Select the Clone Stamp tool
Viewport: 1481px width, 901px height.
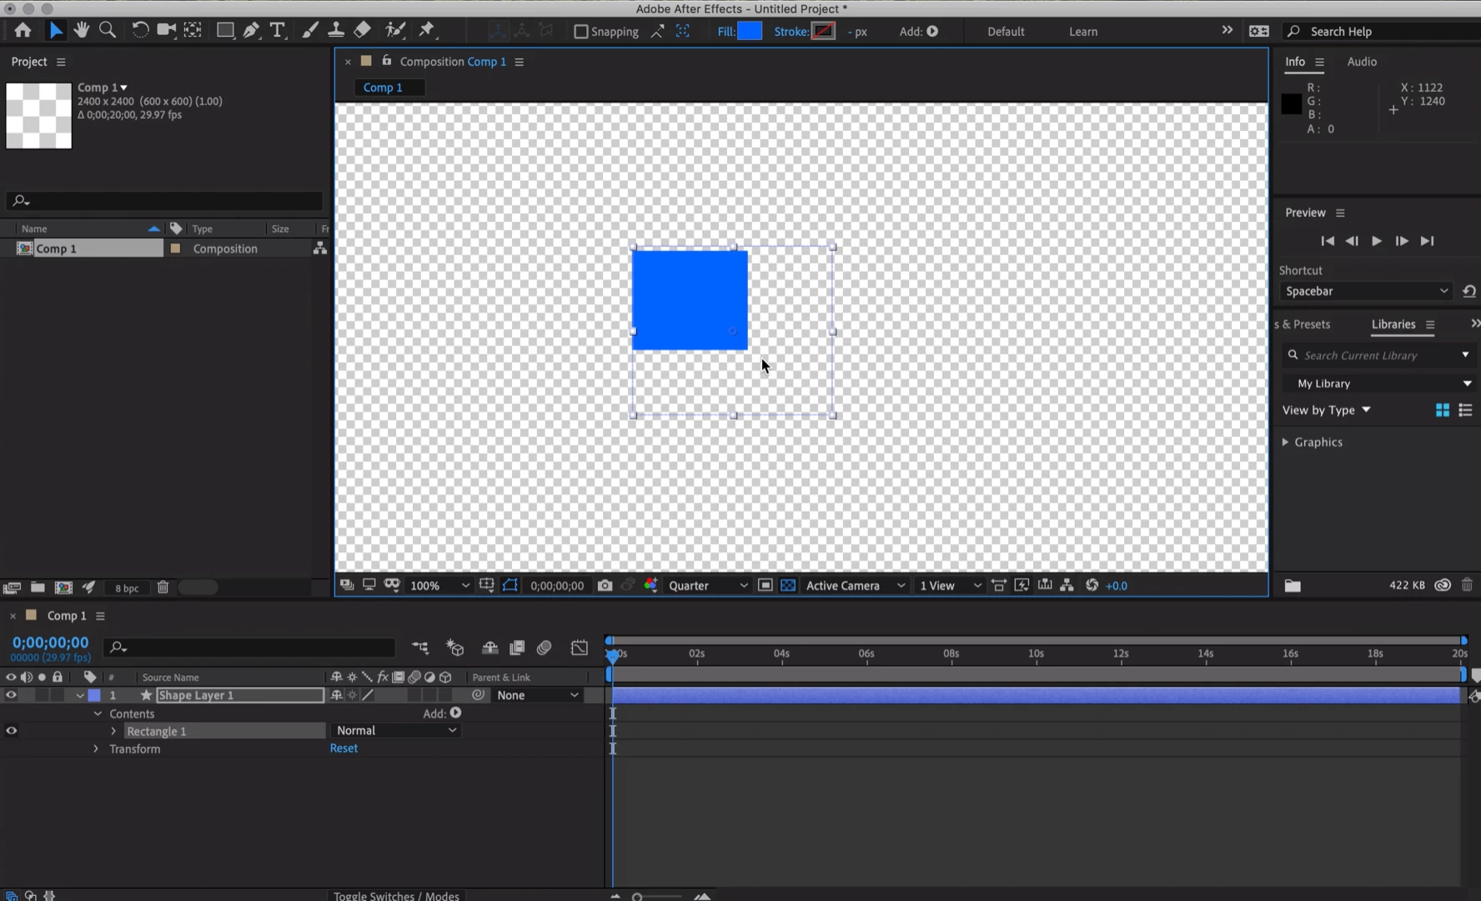point(335,31)
